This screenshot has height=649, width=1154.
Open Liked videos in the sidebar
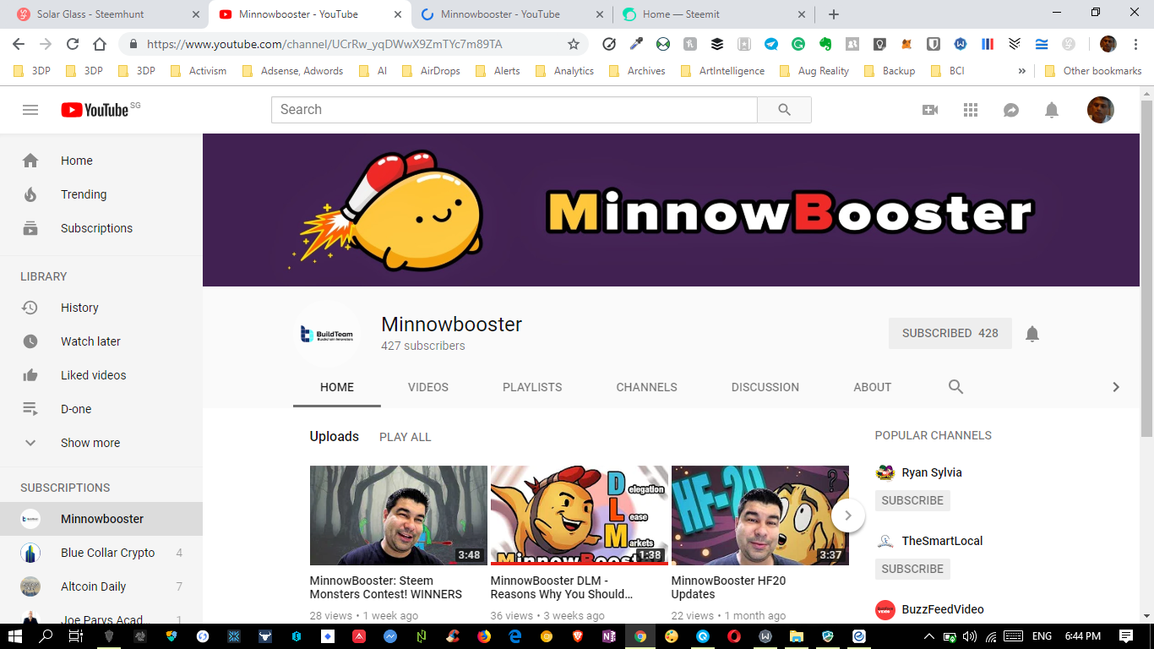click(x=101, y=375)
